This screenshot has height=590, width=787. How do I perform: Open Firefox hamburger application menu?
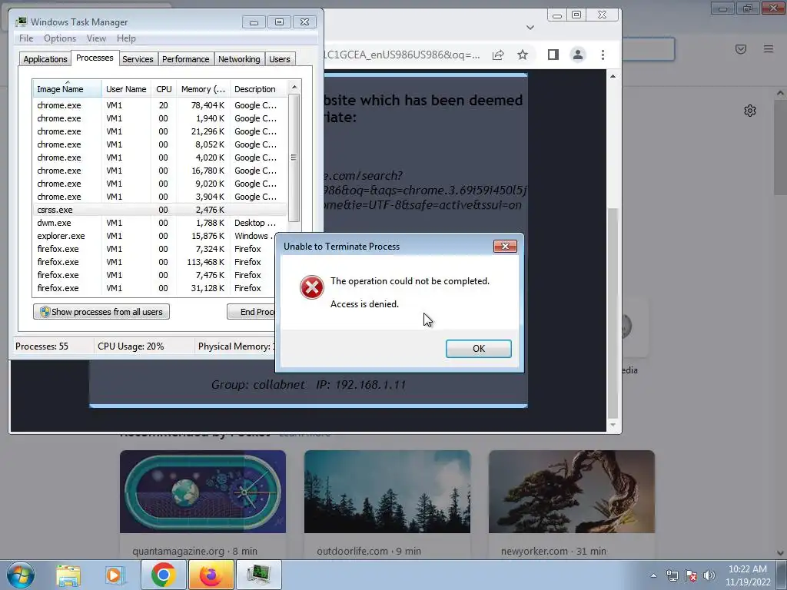pyautogui.click(x=769, y=49)
